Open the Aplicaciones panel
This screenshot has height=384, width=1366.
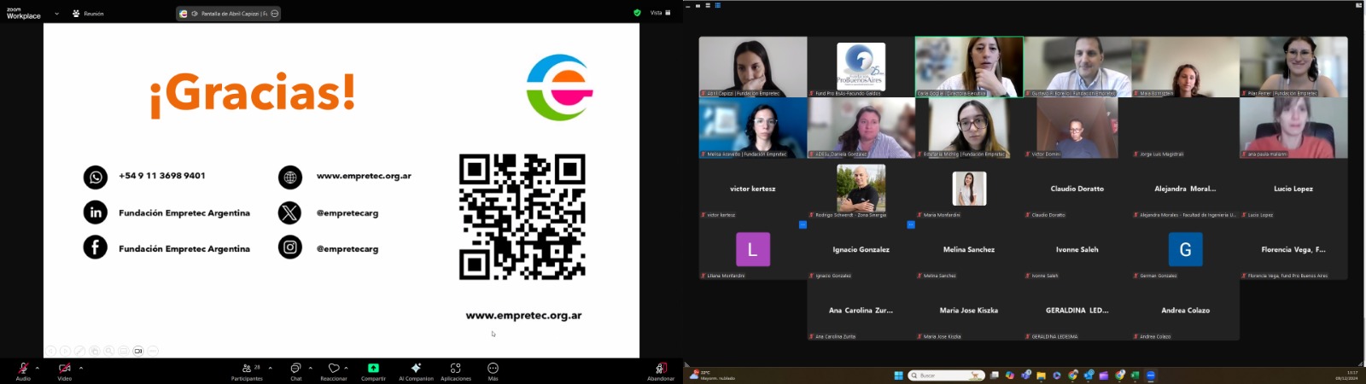[455, 369]
